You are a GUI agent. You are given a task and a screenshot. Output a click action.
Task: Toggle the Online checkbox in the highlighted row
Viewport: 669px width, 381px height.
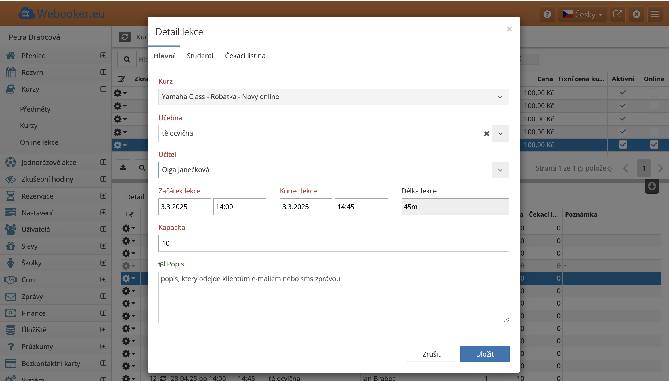[654, 145]
